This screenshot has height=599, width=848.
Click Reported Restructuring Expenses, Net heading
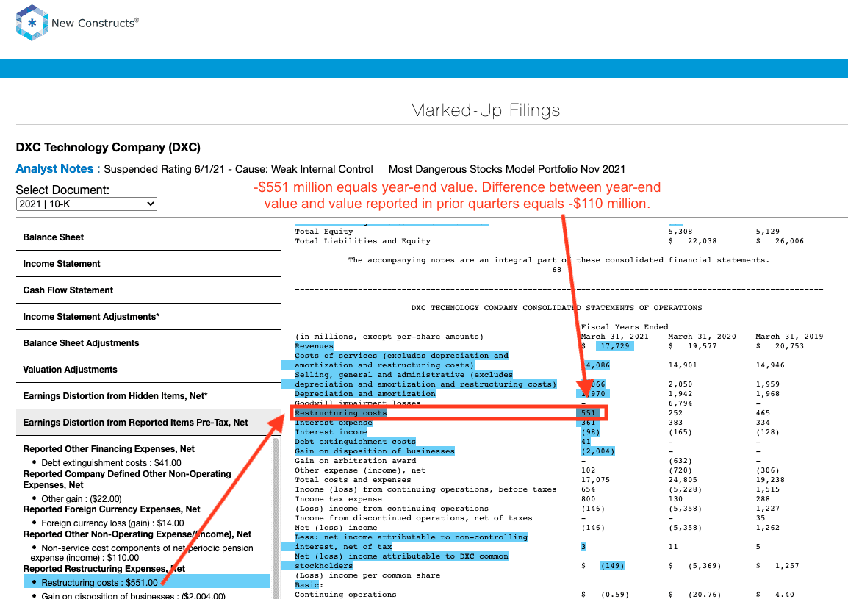tap(104, 569)
